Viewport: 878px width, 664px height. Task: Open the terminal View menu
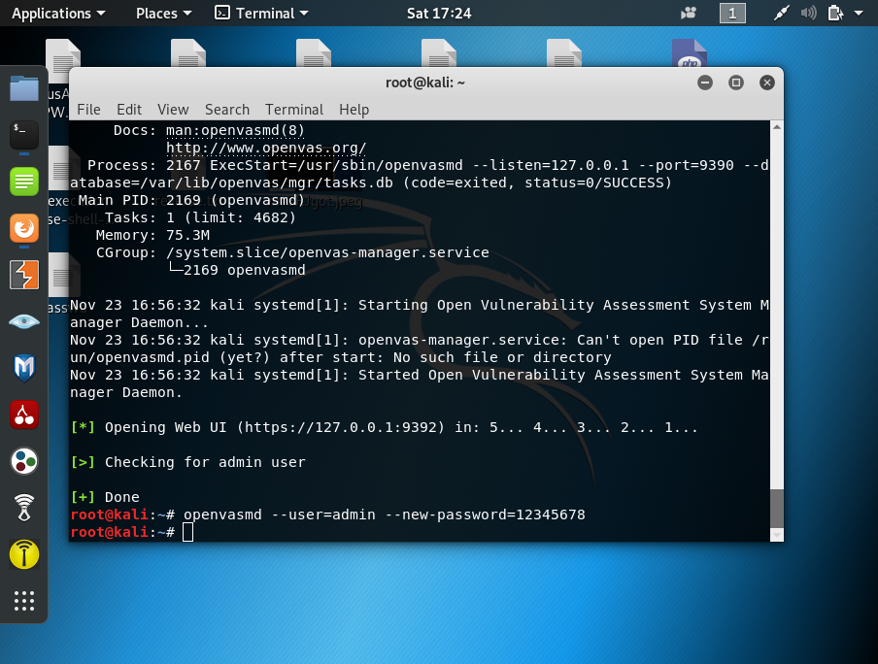click(173, 109)
